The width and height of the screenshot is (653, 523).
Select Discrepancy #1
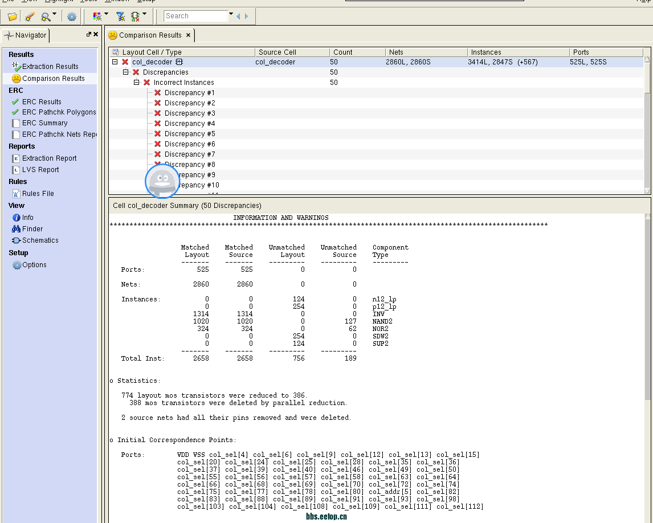pyautogui.click(x=190, y=93)
